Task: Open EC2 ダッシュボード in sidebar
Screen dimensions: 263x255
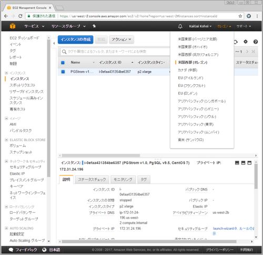Action: pyautogui.click(x=24, y=38)
